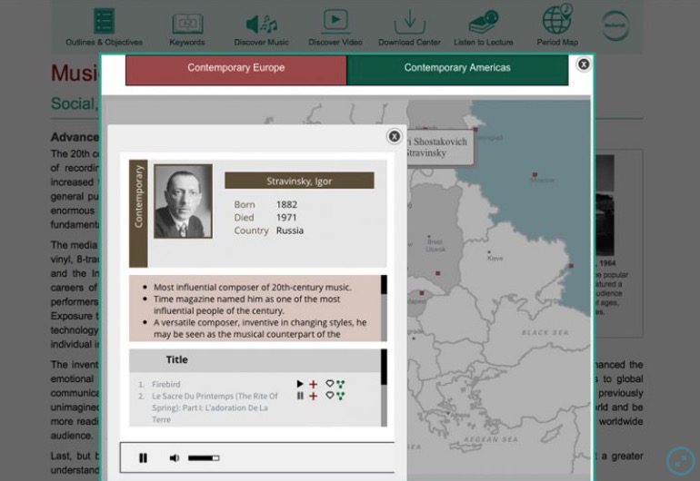700x481 pixels.
Task: Switch to the Contemporary Americas tab
Action: [457, 68]
